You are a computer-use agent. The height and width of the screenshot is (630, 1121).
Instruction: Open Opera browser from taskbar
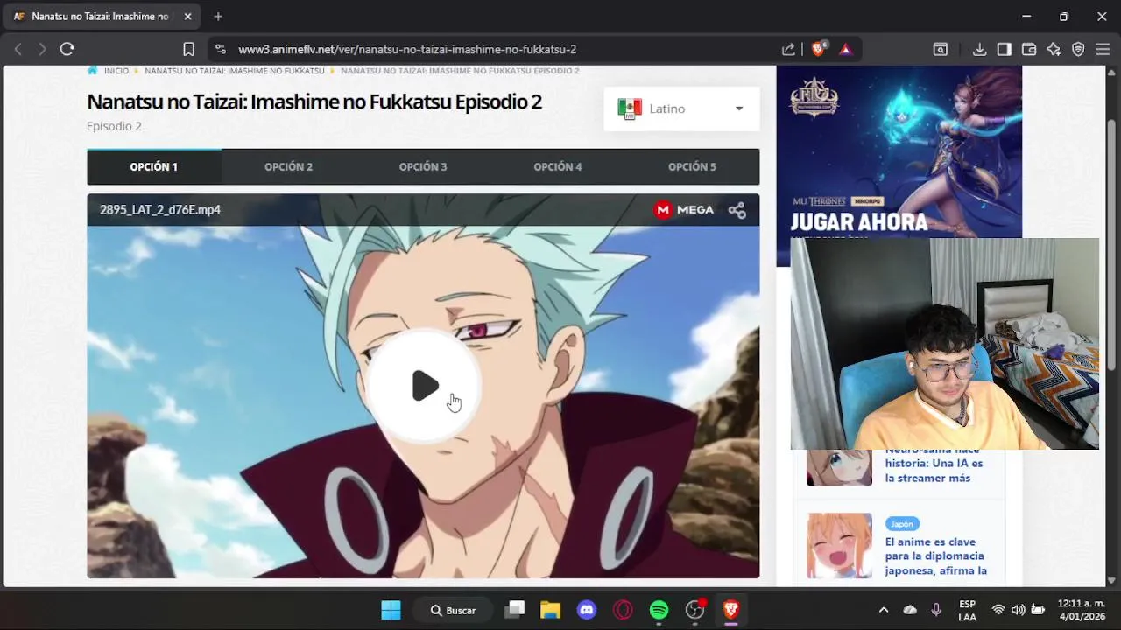[x=623, y=610]
